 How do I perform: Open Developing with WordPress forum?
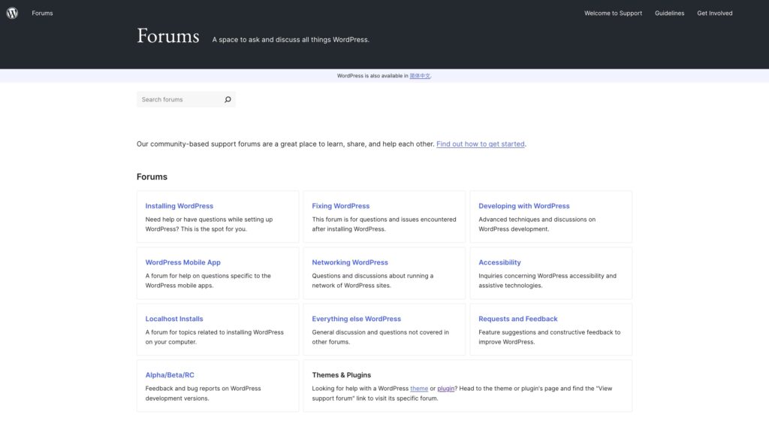tap(523, 206)
